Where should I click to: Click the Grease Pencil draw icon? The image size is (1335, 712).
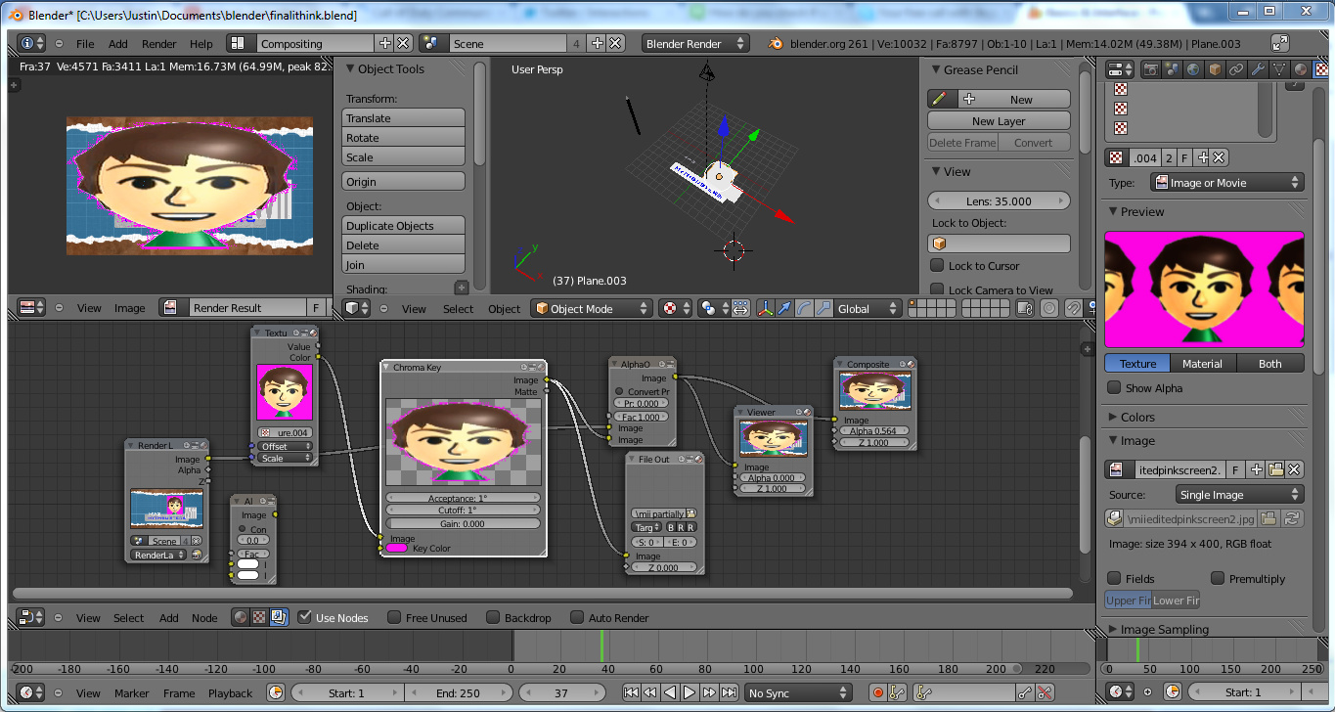(939, 99)
